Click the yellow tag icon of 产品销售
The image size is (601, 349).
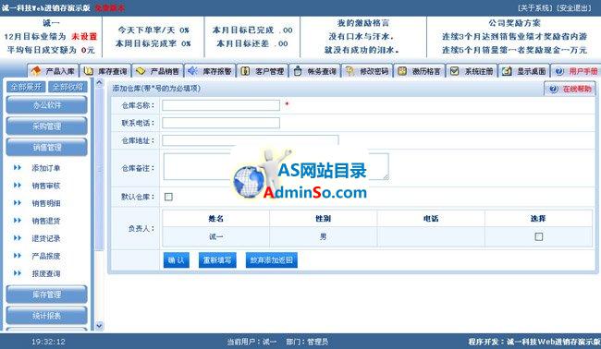[x=141, y=71]
